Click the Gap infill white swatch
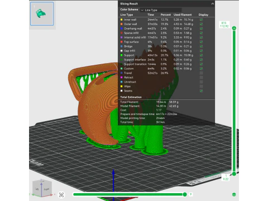This screenshot has height=201, width=268. pos(122,51)
